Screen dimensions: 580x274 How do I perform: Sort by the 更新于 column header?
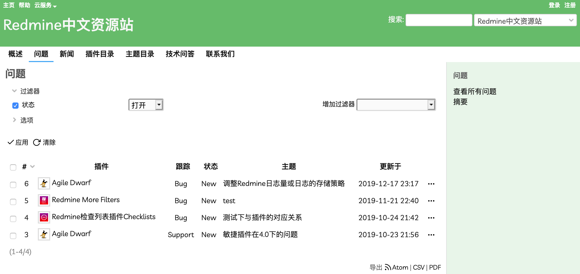(391, 167)
